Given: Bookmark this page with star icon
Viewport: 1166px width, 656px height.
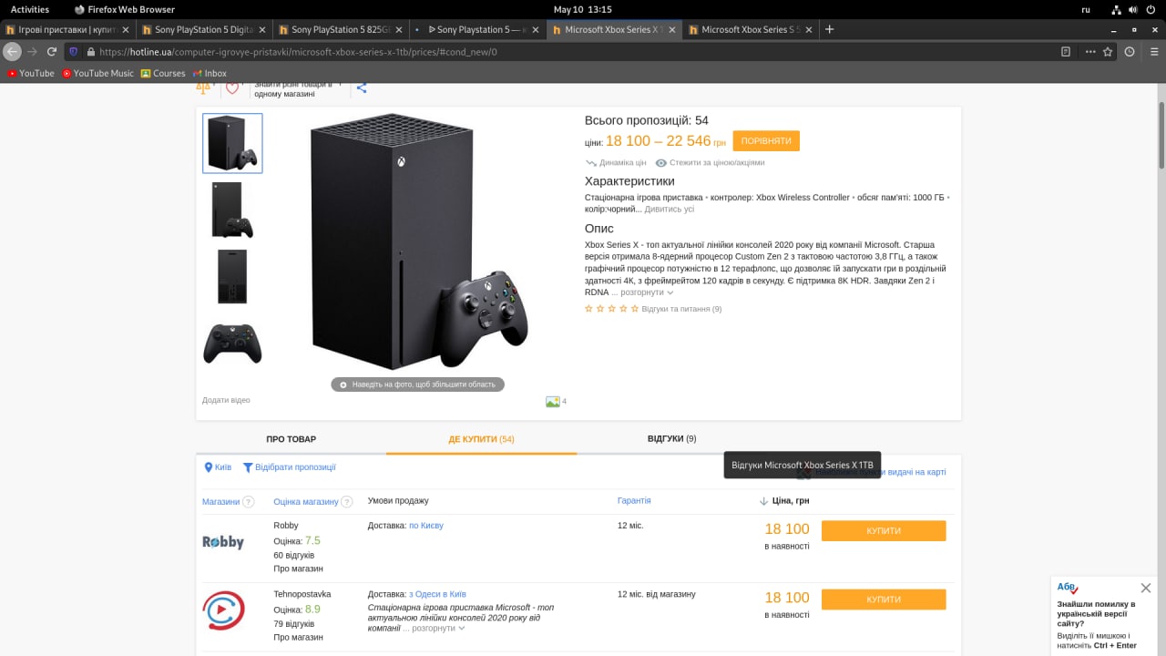Looking at the screenshot, I should pyautogui.click(x=1108, y=52).
